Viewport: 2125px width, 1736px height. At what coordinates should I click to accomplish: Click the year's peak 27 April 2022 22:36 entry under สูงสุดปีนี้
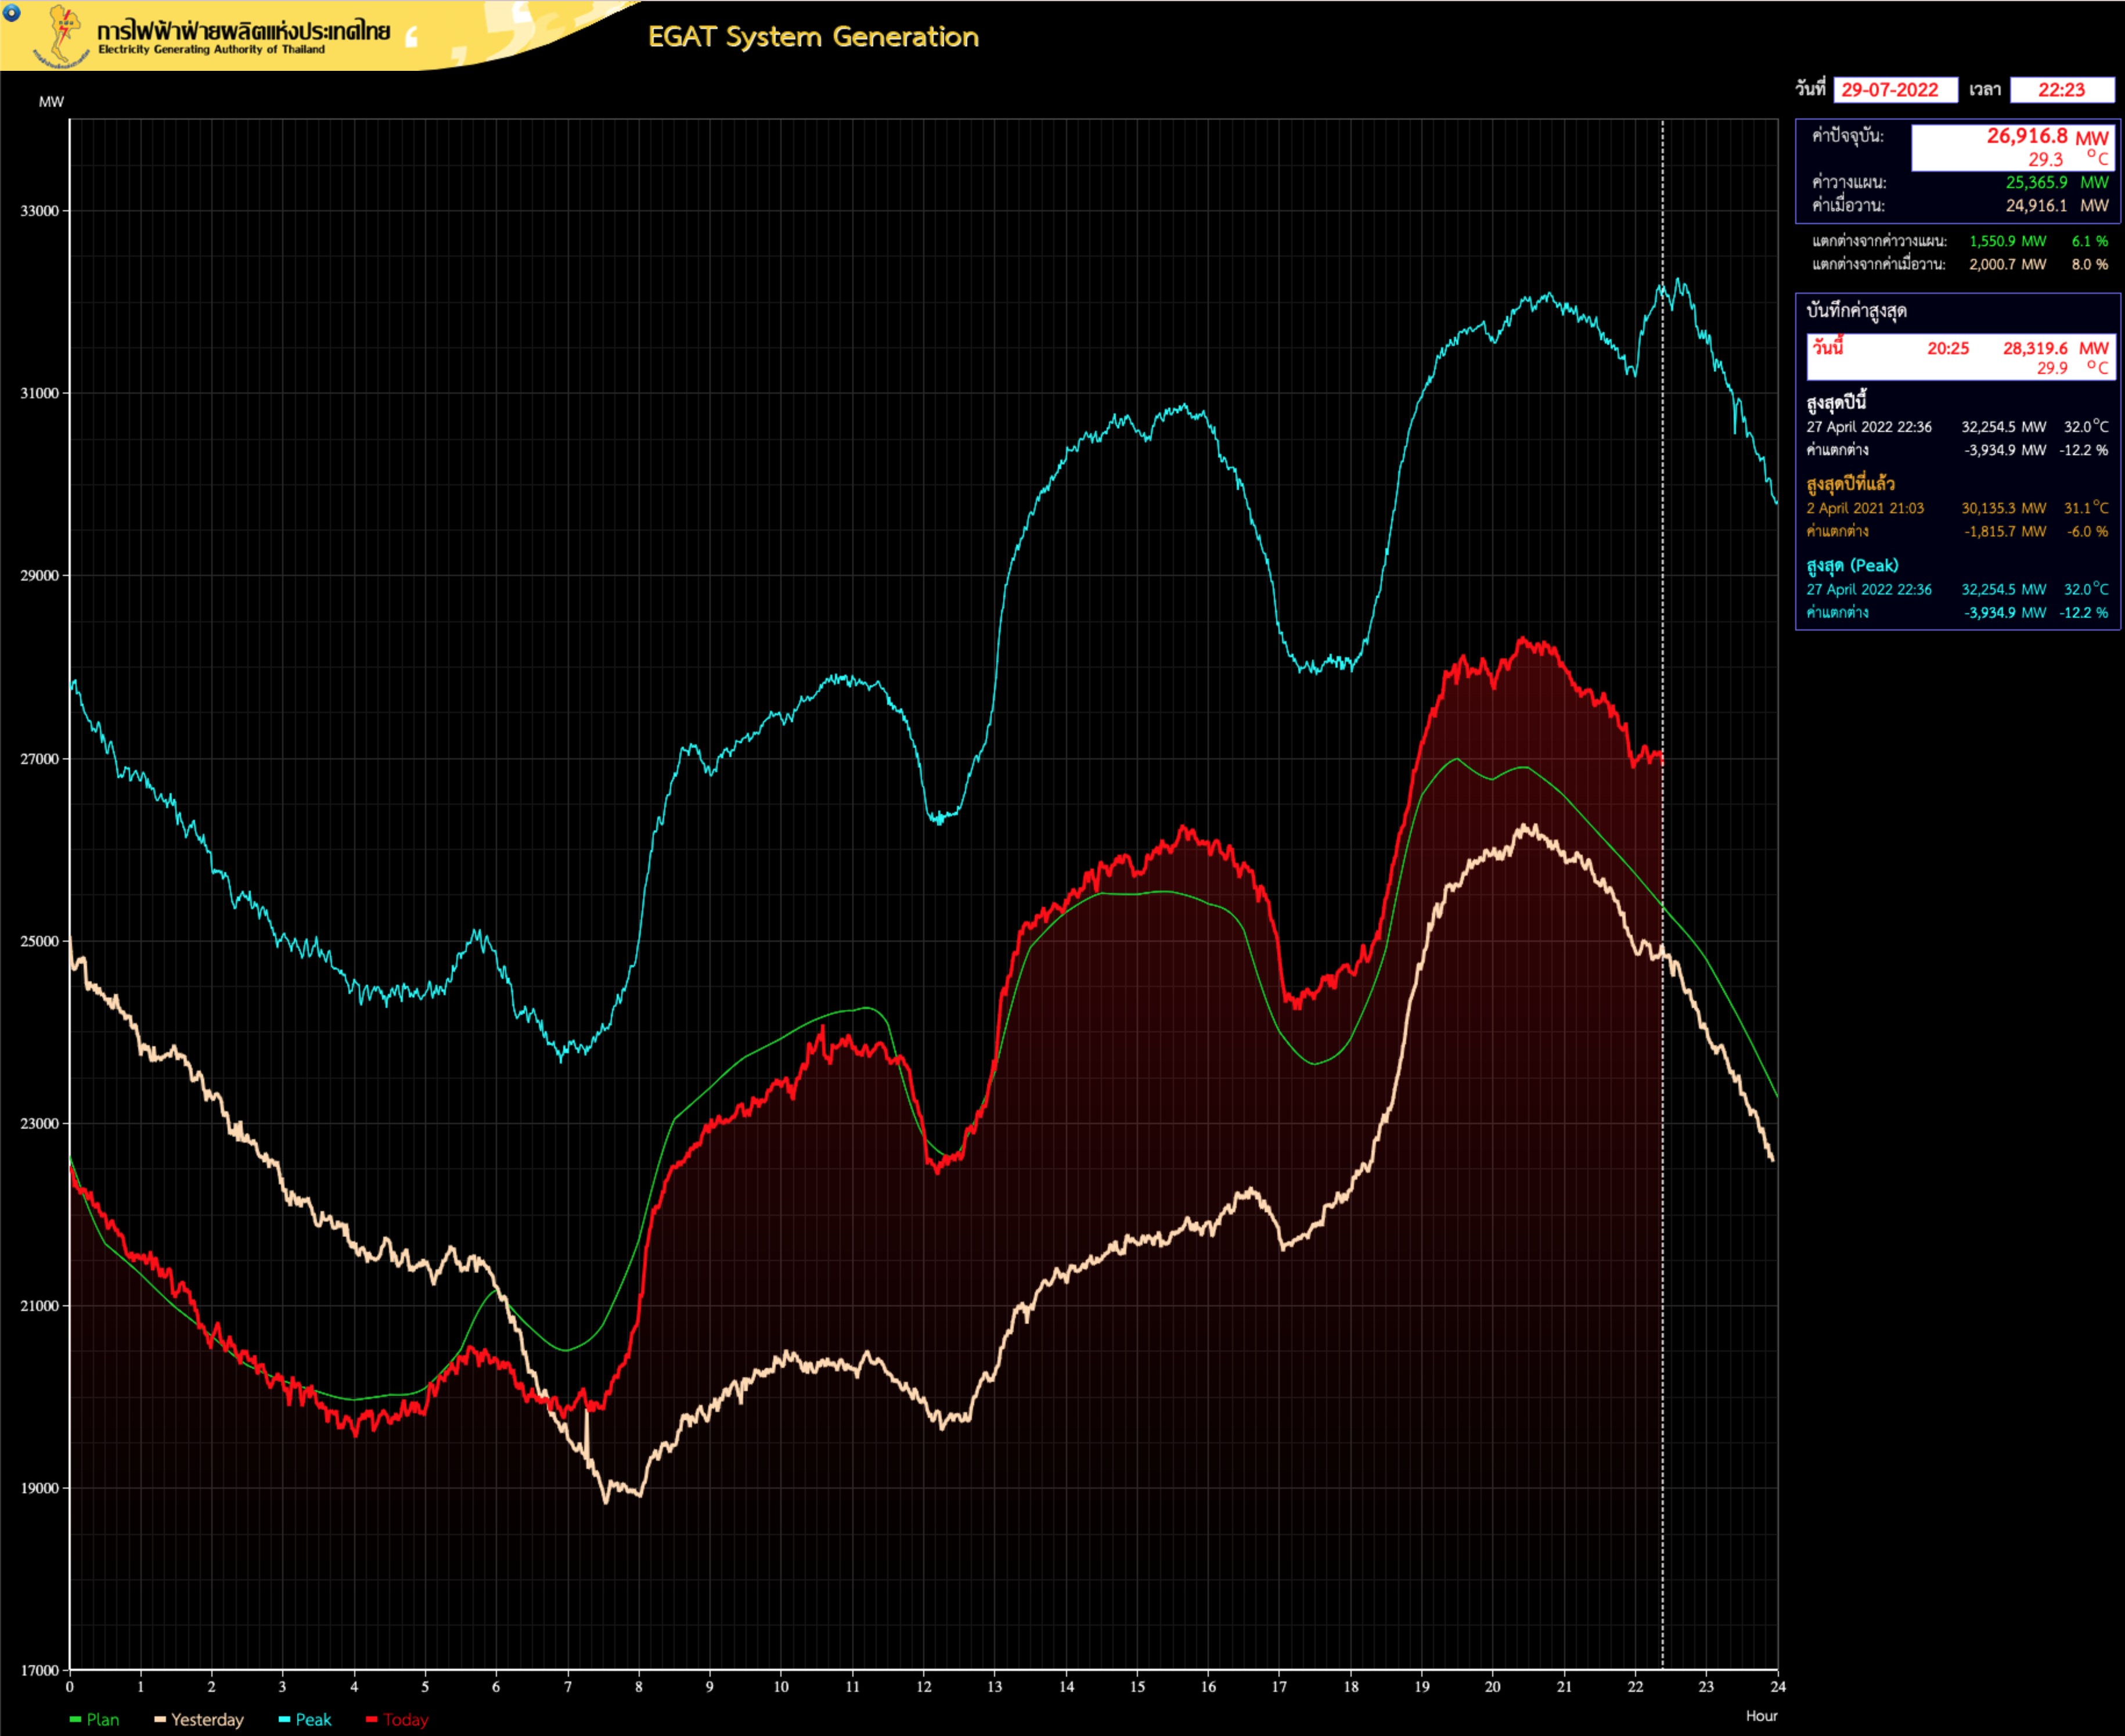point(1868,427)
